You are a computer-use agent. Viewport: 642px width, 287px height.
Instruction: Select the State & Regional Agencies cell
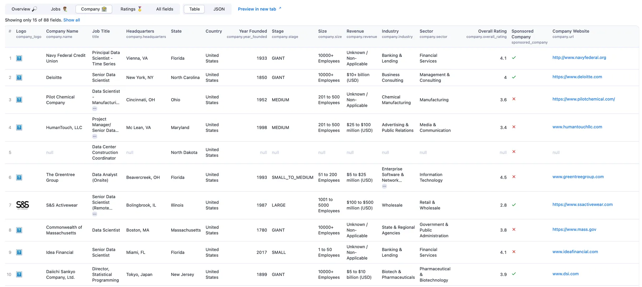click(398, 230)
